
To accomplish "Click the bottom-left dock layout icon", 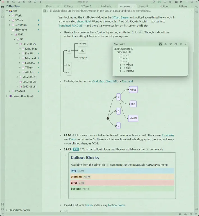I will (x=3, y=214).
